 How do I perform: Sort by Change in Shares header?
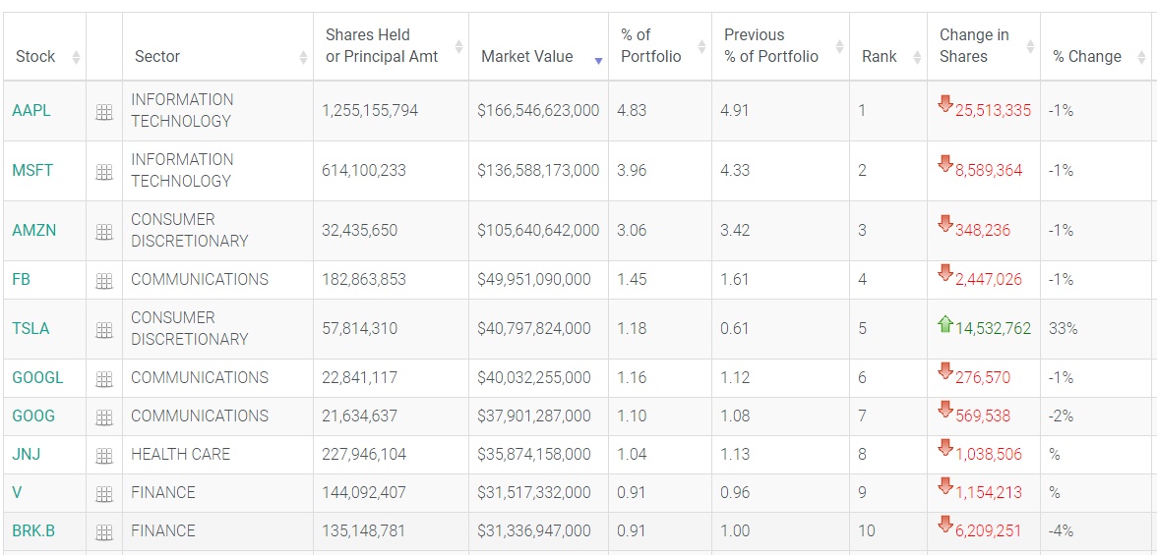[x=974, y=46]
